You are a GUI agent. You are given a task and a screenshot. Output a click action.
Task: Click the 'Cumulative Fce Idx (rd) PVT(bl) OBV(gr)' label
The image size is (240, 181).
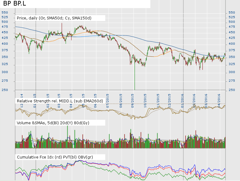(x=55, y=157)
